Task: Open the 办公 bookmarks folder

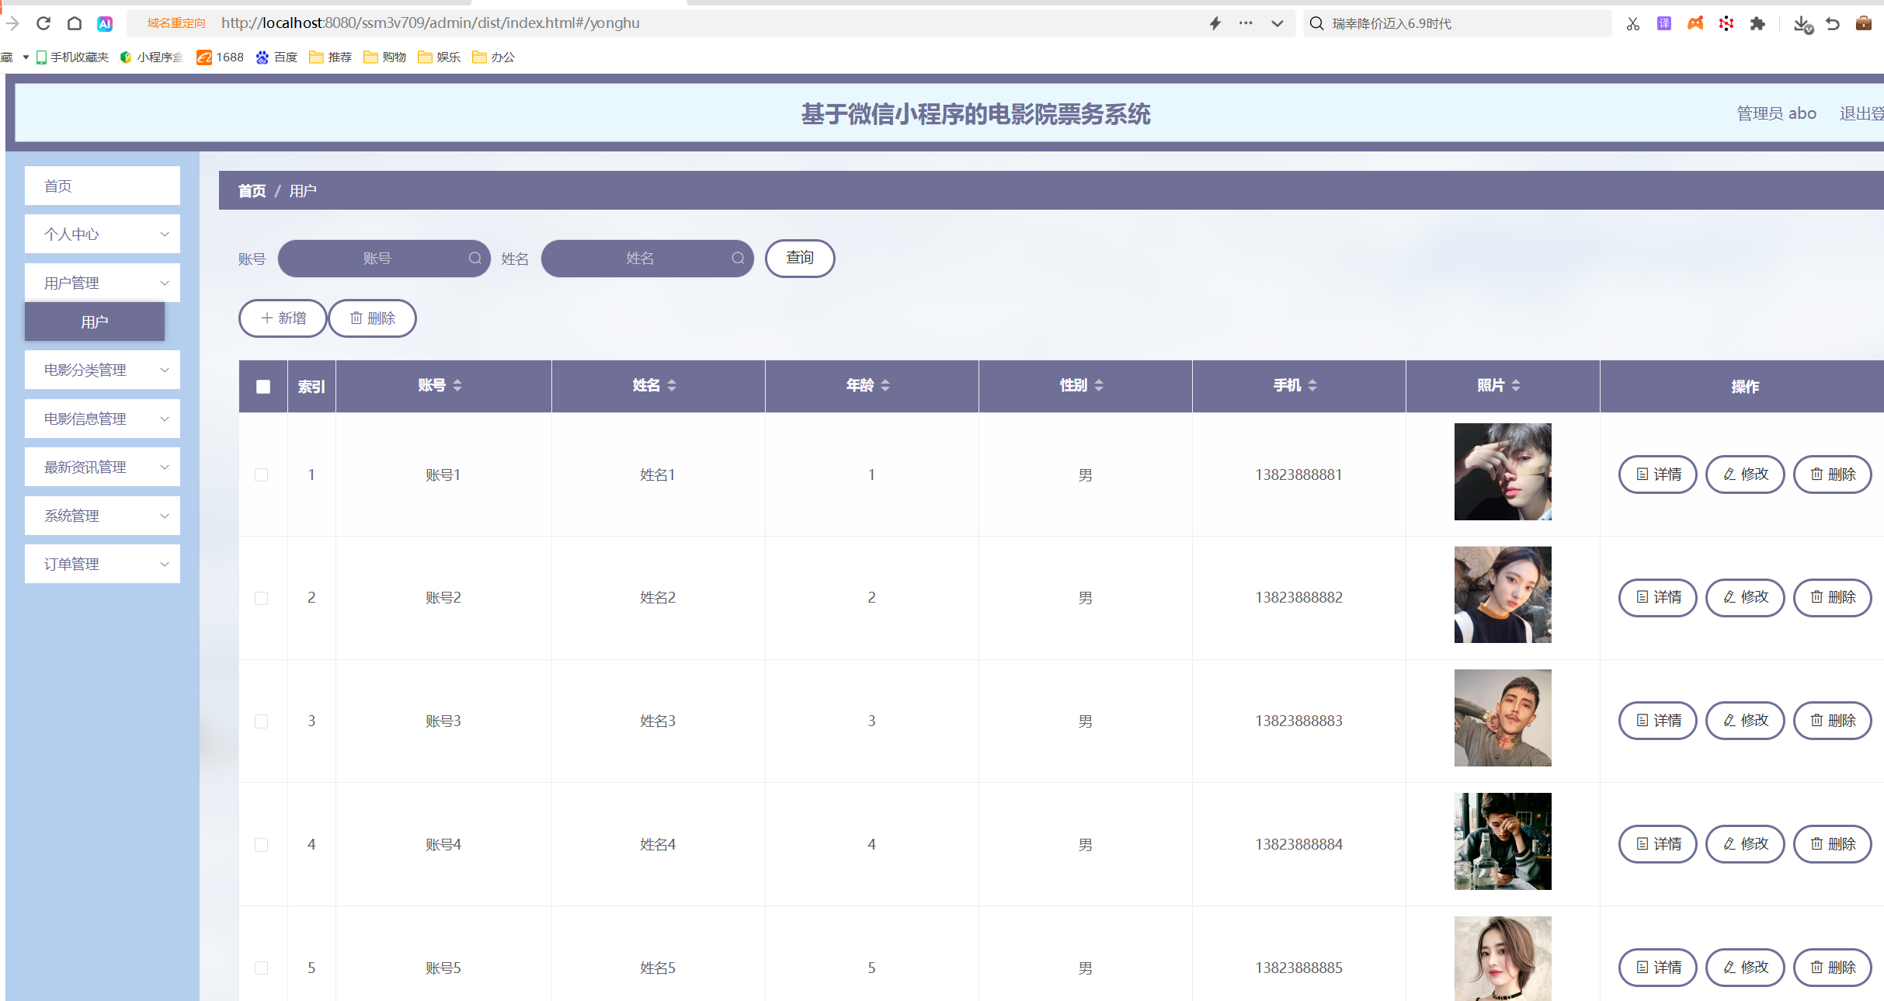Action: click(x=494, y=57)
